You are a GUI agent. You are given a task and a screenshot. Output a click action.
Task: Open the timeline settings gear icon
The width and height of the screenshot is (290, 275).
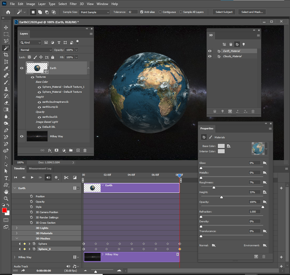click(56, 178)
